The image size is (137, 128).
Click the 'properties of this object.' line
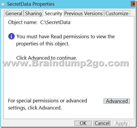(x=43, y=44)
